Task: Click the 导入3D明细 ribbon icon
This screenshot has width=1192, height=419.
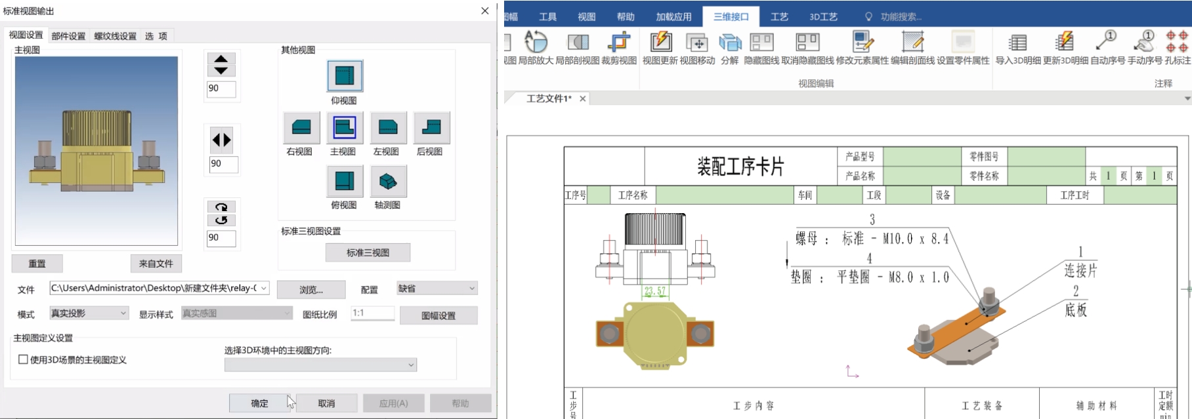Action: pyautogui.click(x=1017, y=43)
